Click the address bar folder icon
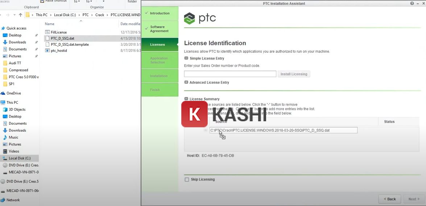The height and width of the screenshot is (206, 426). click(28, 15)
